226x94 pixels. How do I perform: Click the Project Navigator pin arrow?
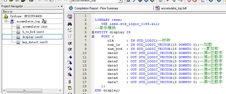coord(59,6)
